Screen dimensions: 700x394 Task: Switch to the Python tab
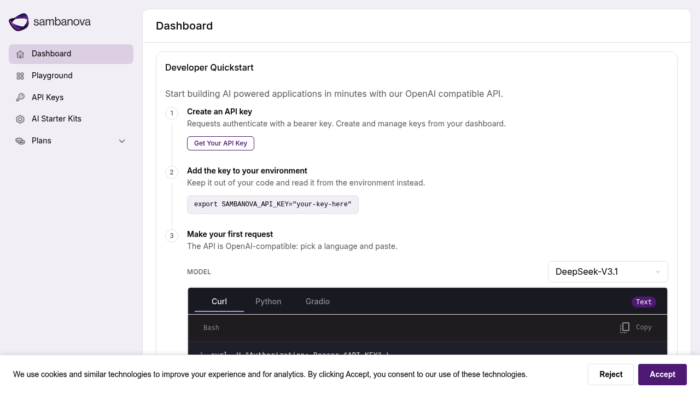(x=269, y=302)
